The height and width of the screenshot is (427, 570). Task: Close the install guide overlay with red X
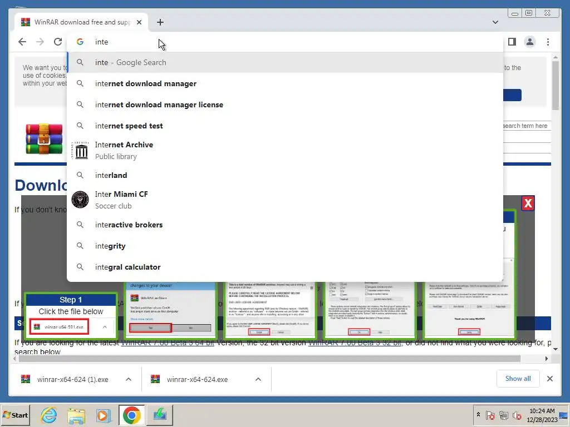click(x=528, y=203)
